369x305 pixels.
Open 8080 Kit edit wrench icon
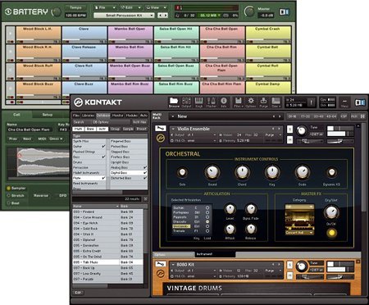pos(161,264)
